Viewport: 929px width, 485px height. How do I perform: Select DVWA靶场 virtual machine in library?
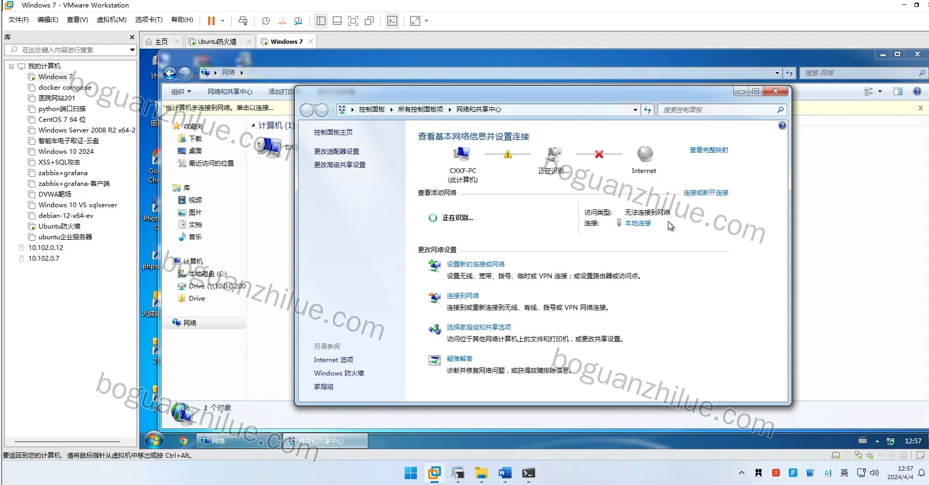55,194
